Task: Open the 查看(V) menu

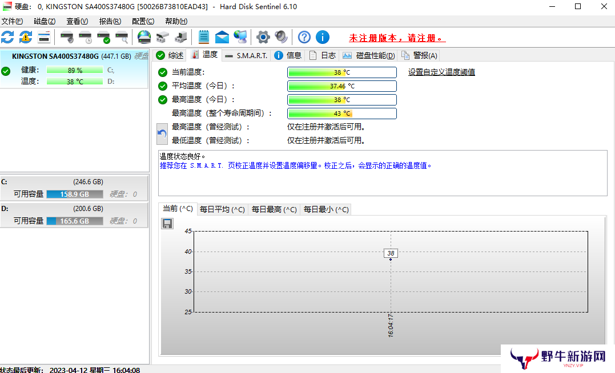Action: point(77,21)
